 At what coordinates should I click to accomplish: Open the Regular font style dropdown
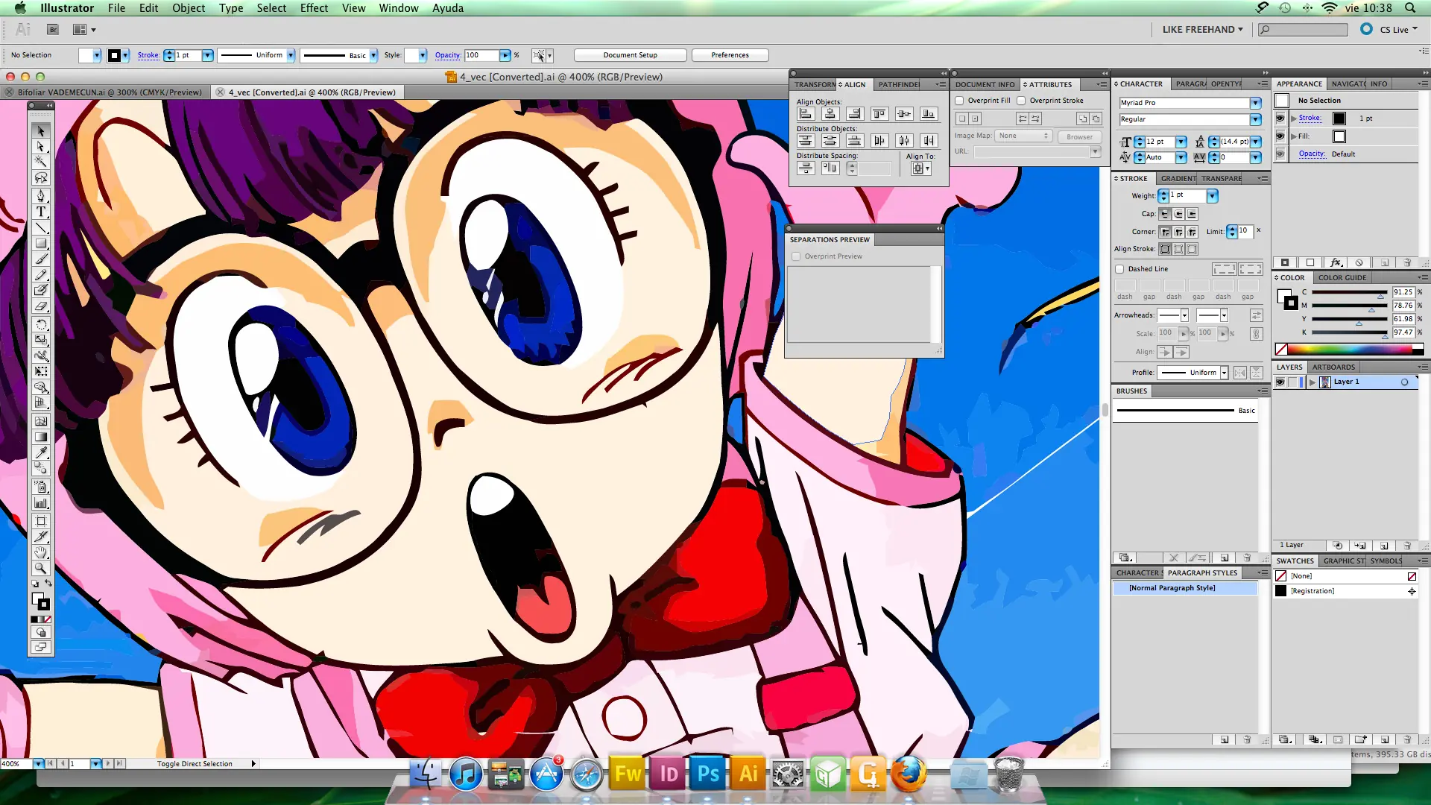1256,119
